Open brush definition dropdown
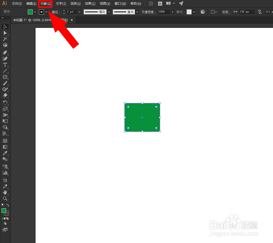Image resolution: width=273 pixels, height=243 pixels. point(137,12)
